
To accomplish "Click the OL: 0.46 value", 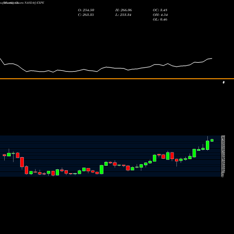I will (160, 20).
